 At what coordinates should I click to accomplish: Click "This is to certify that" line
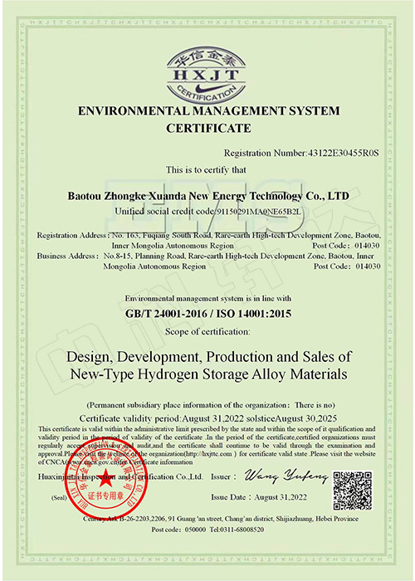(x=206, y=170)
